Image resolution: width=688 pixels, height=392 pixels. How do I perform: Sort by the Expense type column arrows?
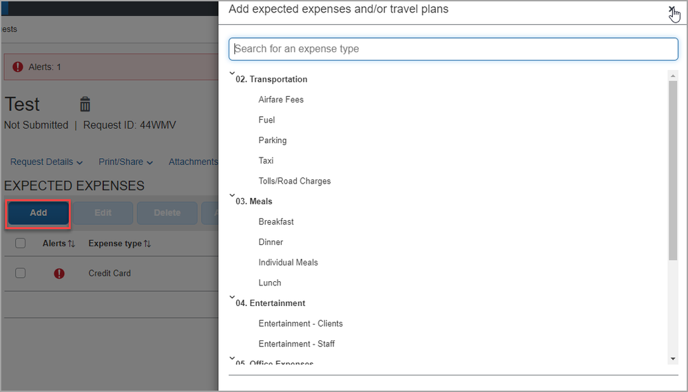coord(147,243)
